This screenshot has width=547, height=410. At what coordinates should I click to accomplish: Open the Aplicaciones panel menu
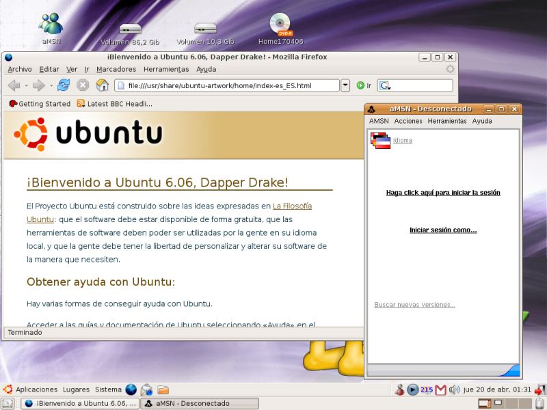[x=37, y=389]
